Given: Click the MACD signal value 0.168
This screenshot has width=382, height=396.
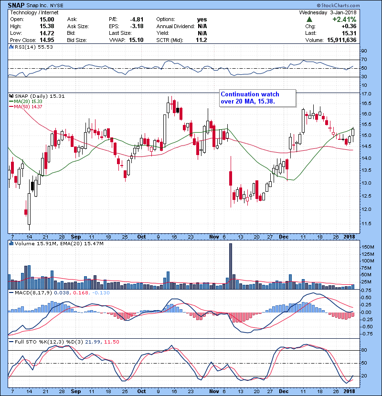Looking at the screenshot, I should pyautogui.click(x=81, y=293).
